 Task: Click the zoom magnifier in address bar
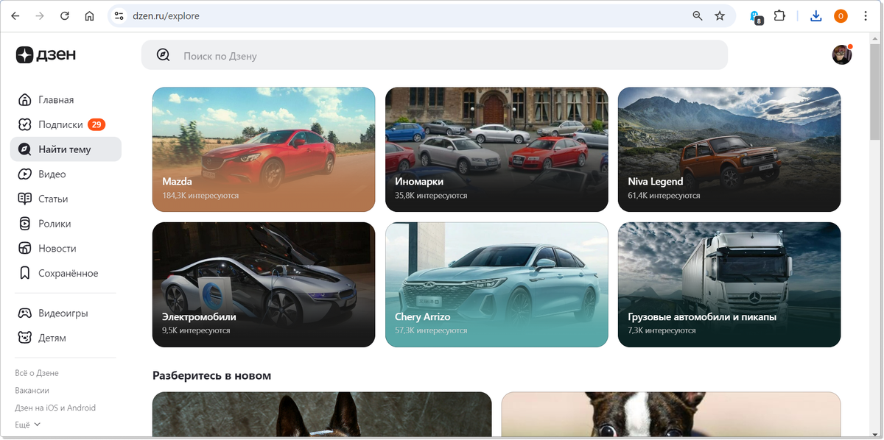pos(698,15)
